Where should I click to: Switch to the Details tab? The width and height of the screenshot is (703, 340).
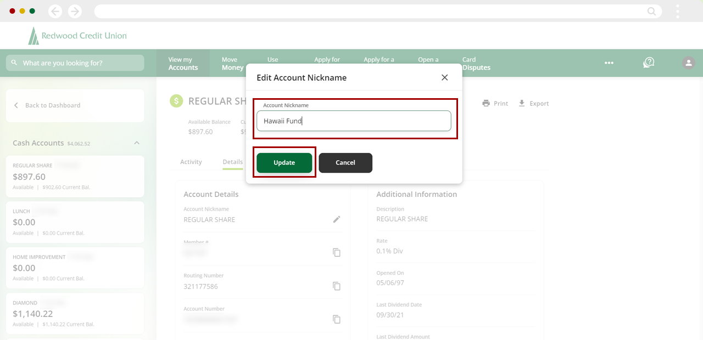(x=233, y=162)
